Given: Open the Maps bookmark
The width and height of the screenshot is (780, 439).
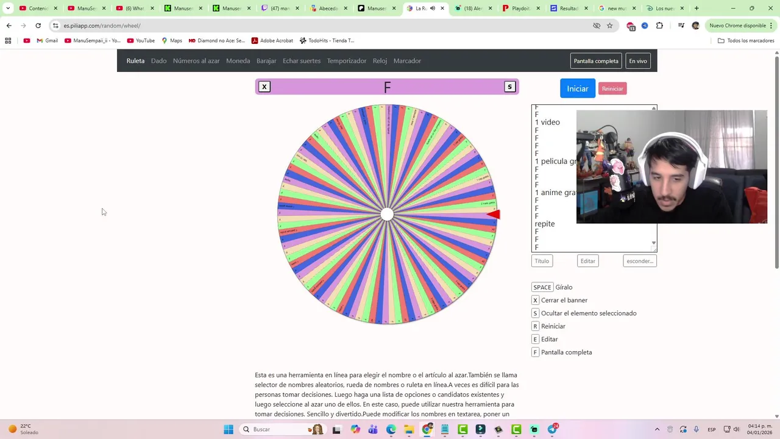Looking at the screenshot, I should point(172,41).
